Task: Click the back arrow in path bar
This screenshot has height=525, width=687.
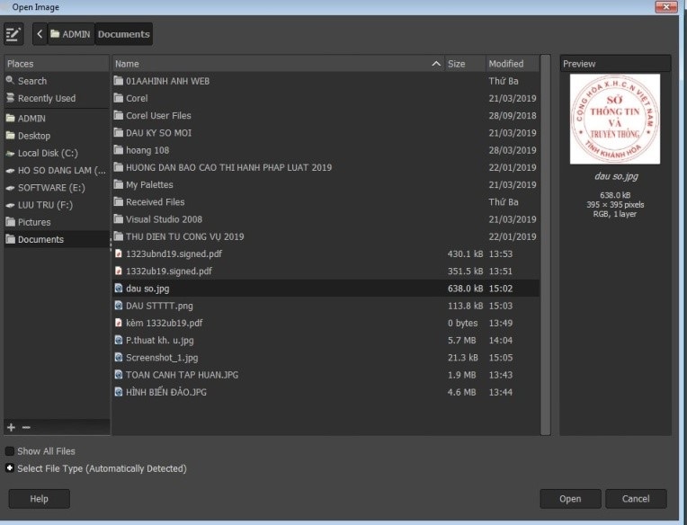Action: (x=40, y=34)
